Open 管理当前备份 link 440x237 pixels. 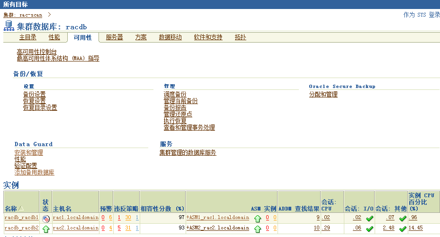(181, 101)
